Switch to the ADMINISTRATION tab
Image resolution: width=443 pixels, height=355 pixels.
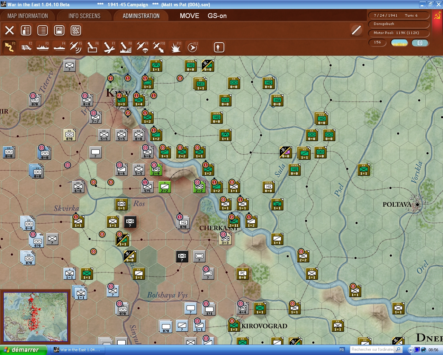141,16
